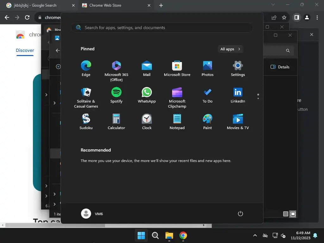This screenshot has width=324, height=243.
Task: Open the Clock app
Action: pyautogui.click(x=147, y=122)
